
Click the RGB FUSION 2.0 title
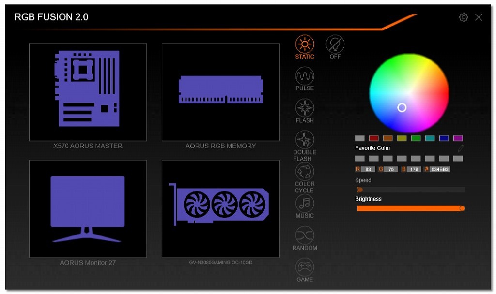coord(51,17)
